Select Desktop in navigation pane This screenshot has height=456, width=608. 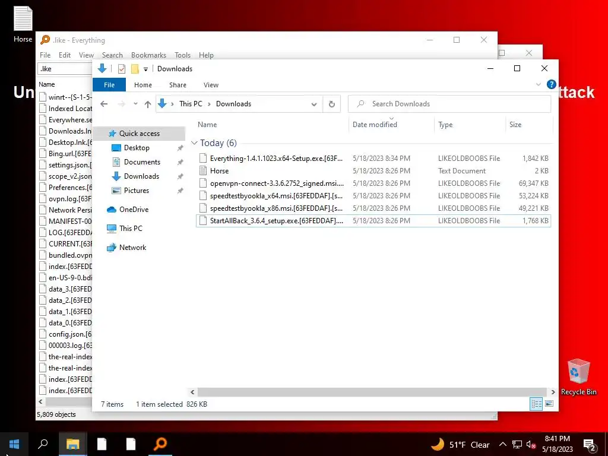pyautogui.click(x=137, y=148)
